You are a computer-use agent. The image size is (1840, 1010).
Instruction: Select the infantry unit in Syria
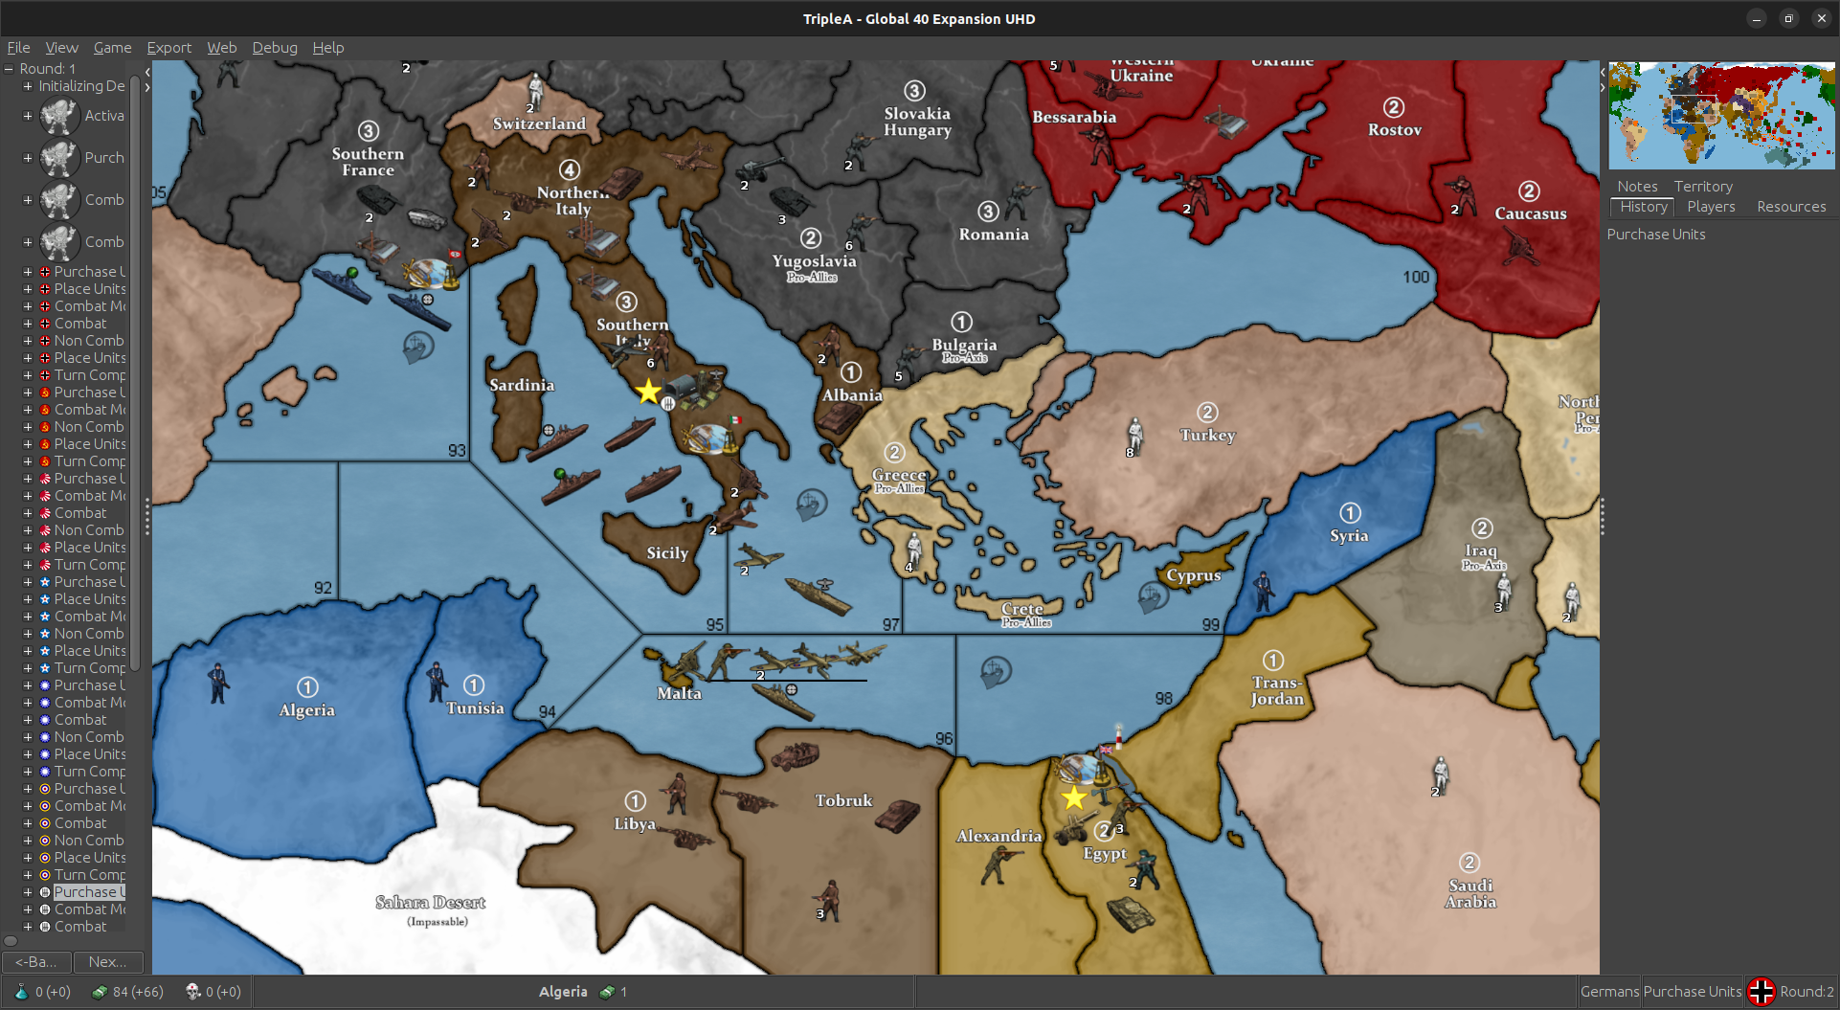pos(1264,591)
